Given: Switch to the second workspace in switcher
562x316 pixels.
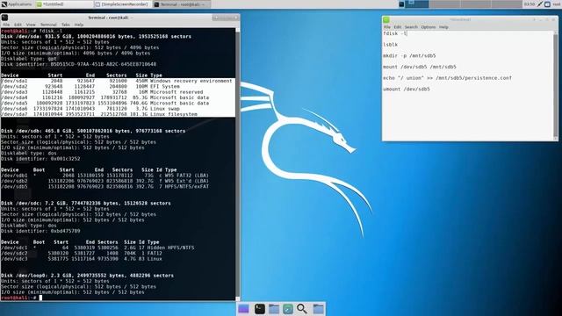Looking at the screenshot, I should point(444,4).
